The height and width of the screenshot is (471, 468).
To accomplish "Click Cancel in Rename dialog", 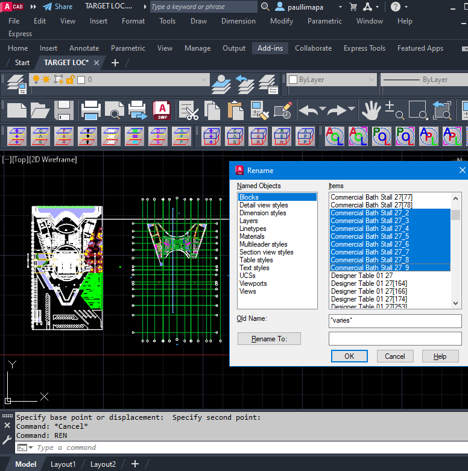I will (394, 356).
